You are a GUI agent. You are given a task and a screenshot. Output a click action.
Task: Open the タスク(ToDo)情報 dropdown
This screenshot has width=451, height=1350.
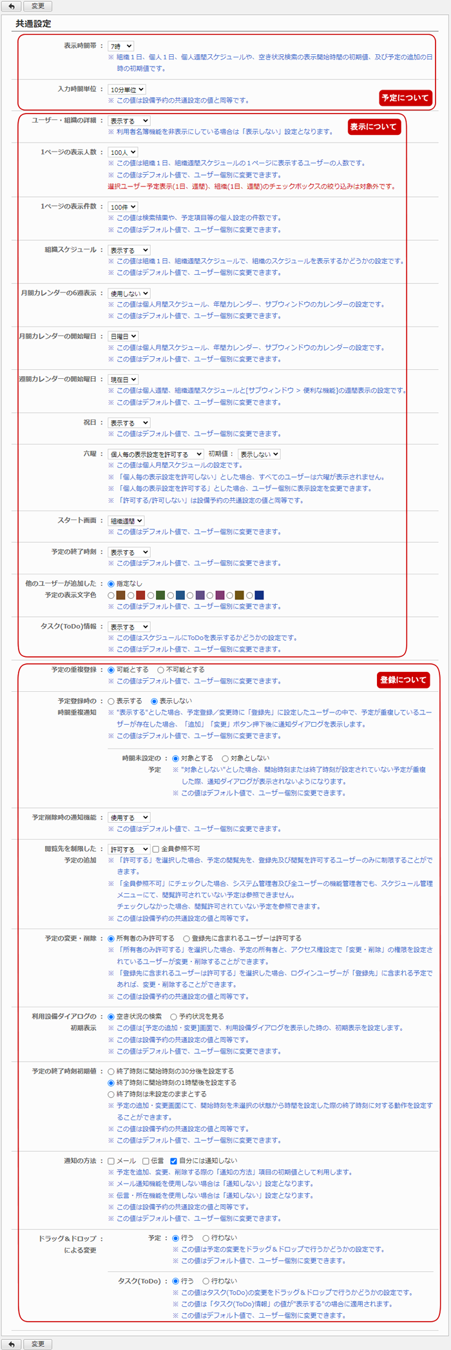(x=129, y=627)
